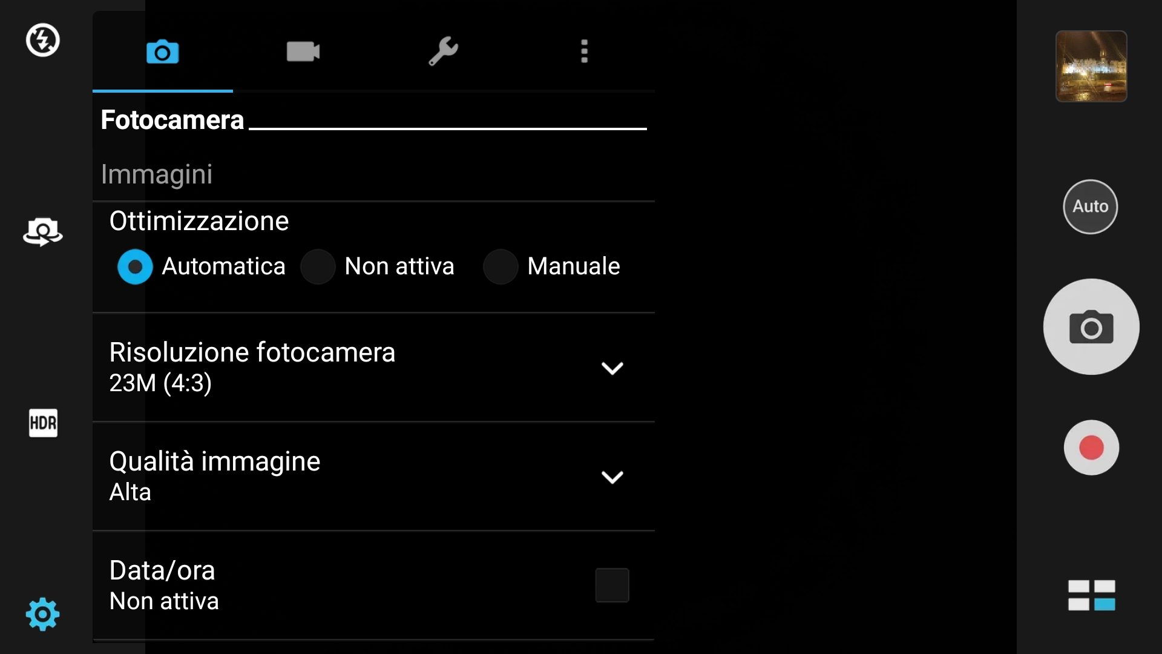
Task: Select Non attiva optimization radio button
Action: pyautogui.click(x=318, y=266)
